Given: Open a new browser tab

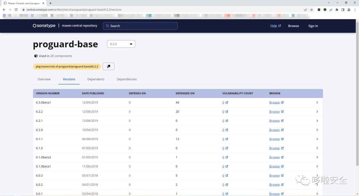Looking at the screenshot, I should [x=51, y=3].
